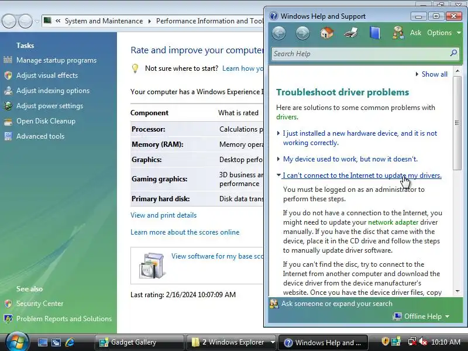This screenshot has width=468, height=351.
Task: Click the Explorer back button
Action: click(9, 21)
